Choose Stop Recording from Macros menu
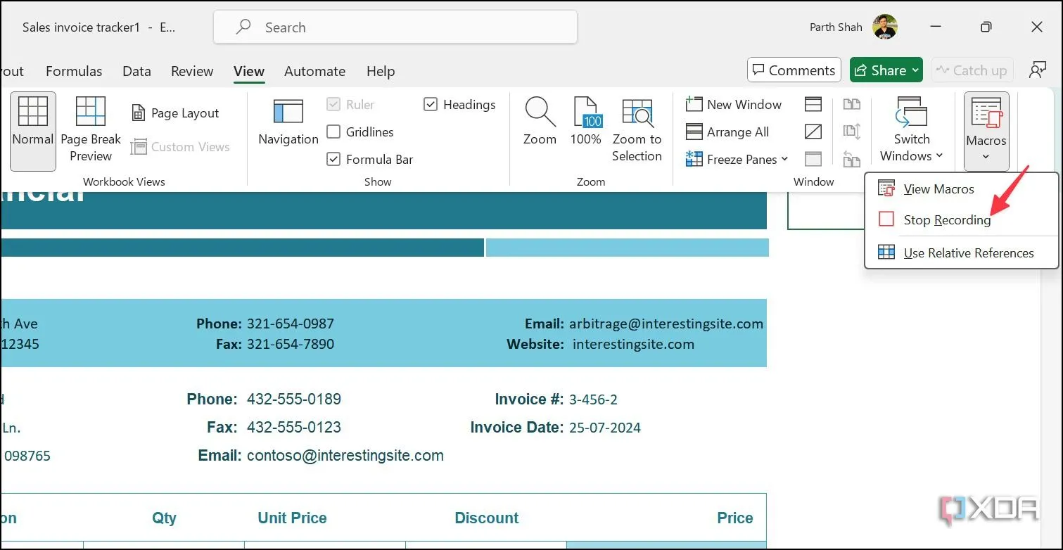Screen dimensions: 1063x550 [946, 220]
